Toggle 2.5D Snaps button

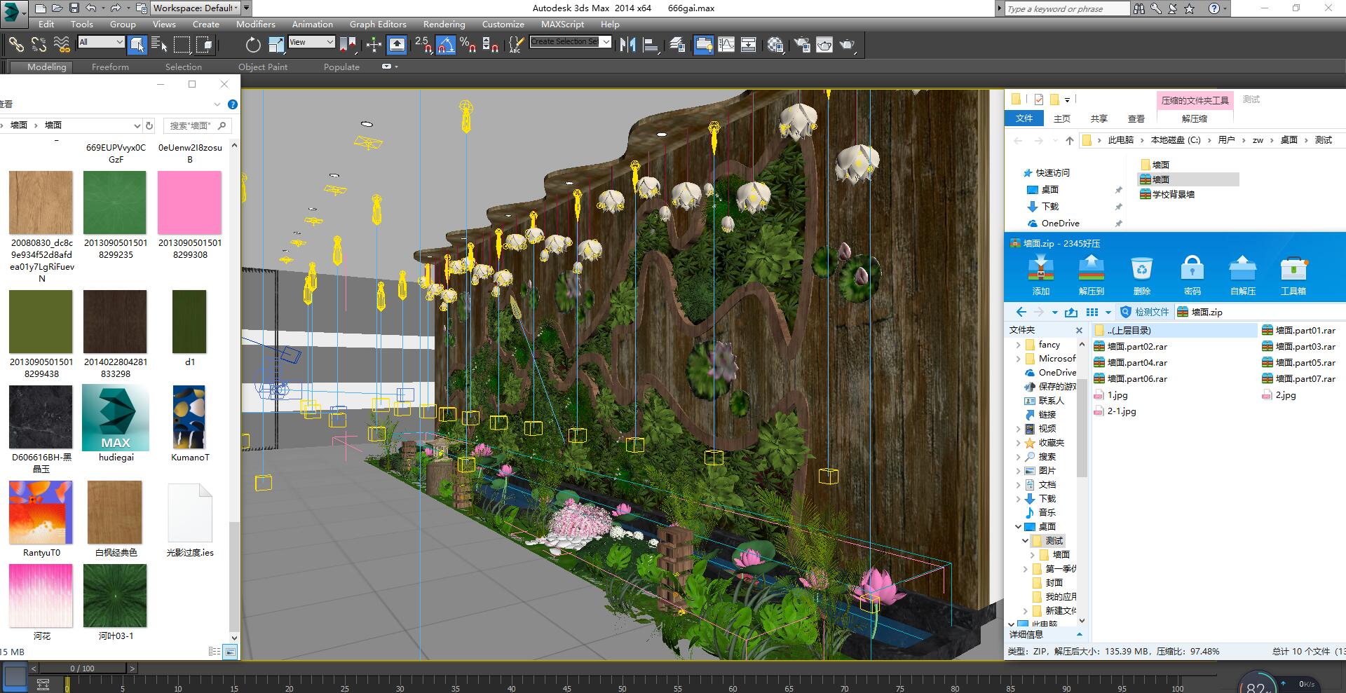click(x=423, y=45)
